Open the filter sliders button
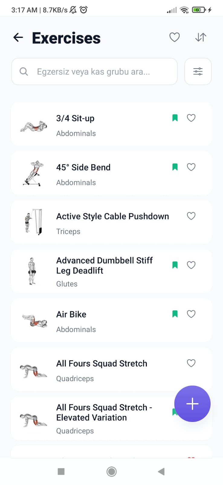The width and height of the screenshot is (223, 485). point(198,72)
